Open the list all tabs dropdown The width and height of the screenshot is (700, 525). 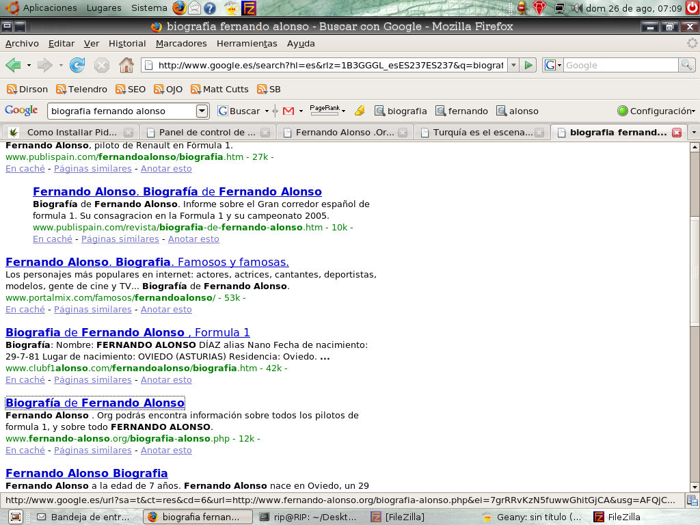(694, 132)
